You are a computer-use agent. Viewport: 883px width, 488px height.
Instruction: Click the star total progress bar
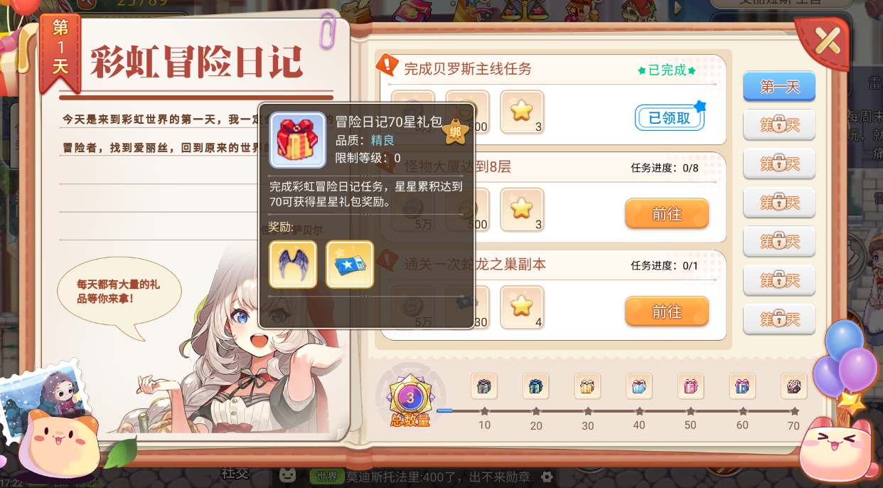pyautogui.click(x=617, y=410)
